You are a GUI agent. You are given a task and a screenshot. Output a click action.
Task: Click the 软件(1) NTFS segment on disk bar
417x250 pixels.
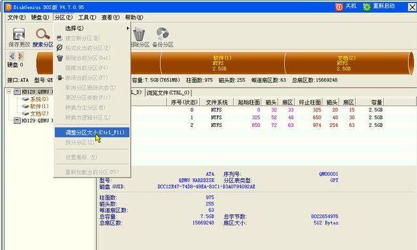coord(222,63)
